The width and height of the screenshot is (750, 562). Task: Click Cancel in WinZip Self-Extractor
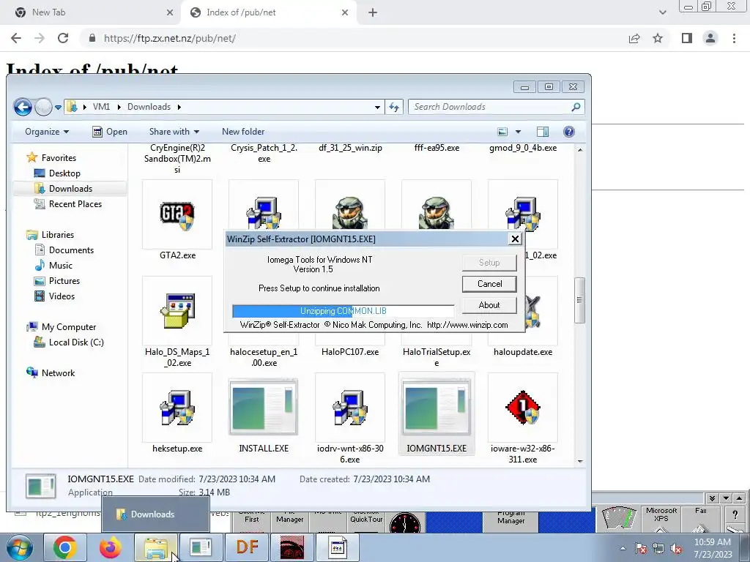[489, 284]
